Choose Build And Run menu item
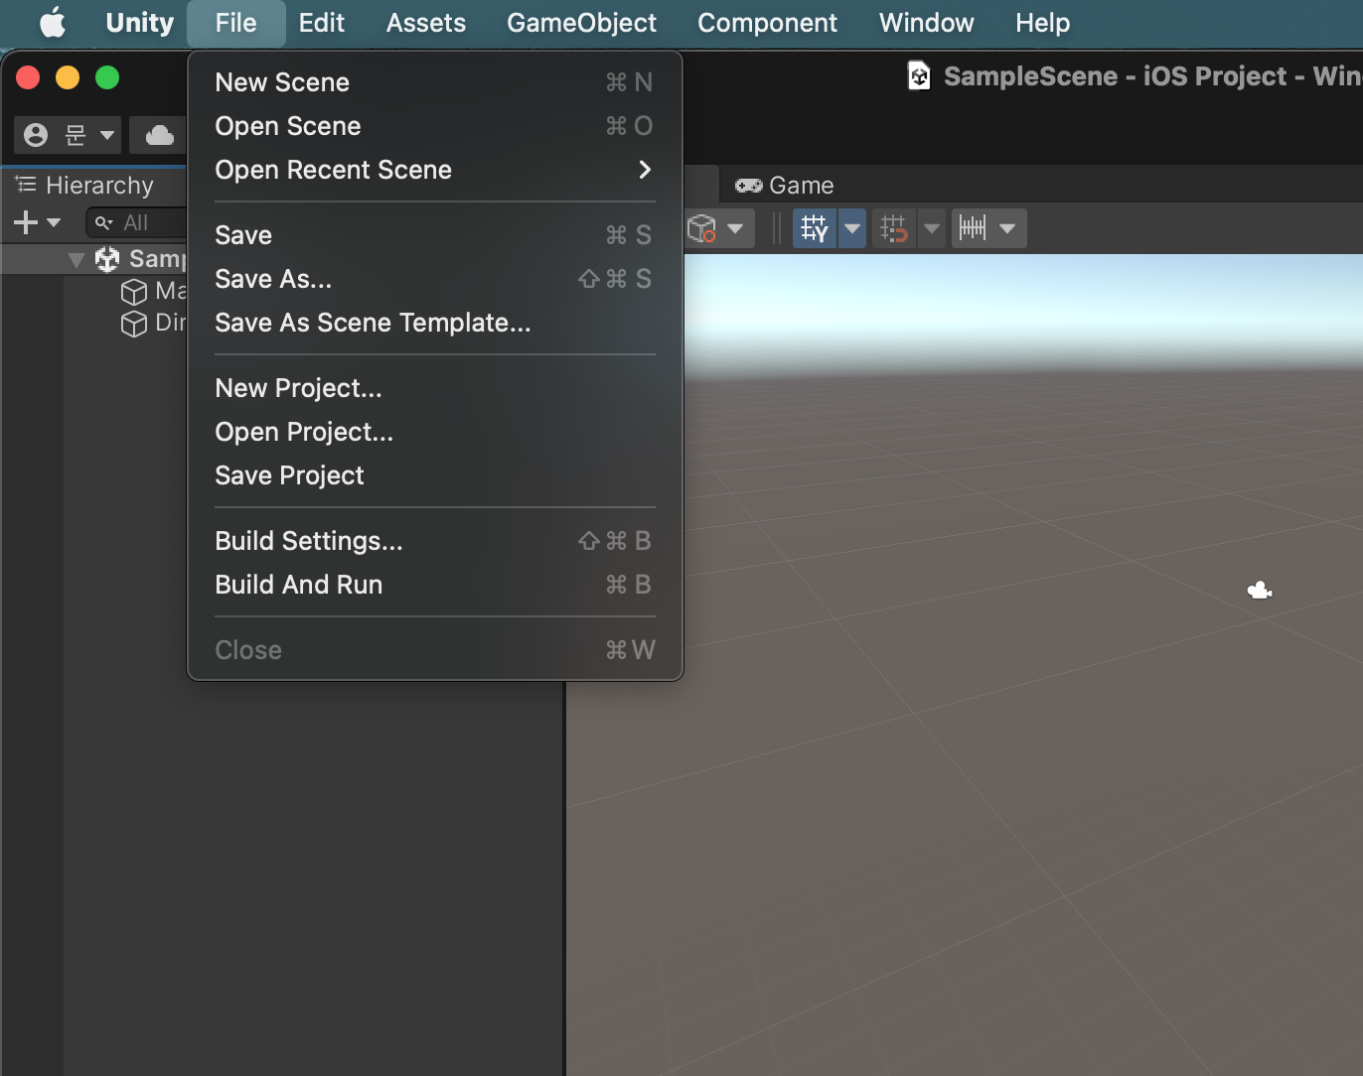Screen dimensions: 1363x1076 (434, 585)
